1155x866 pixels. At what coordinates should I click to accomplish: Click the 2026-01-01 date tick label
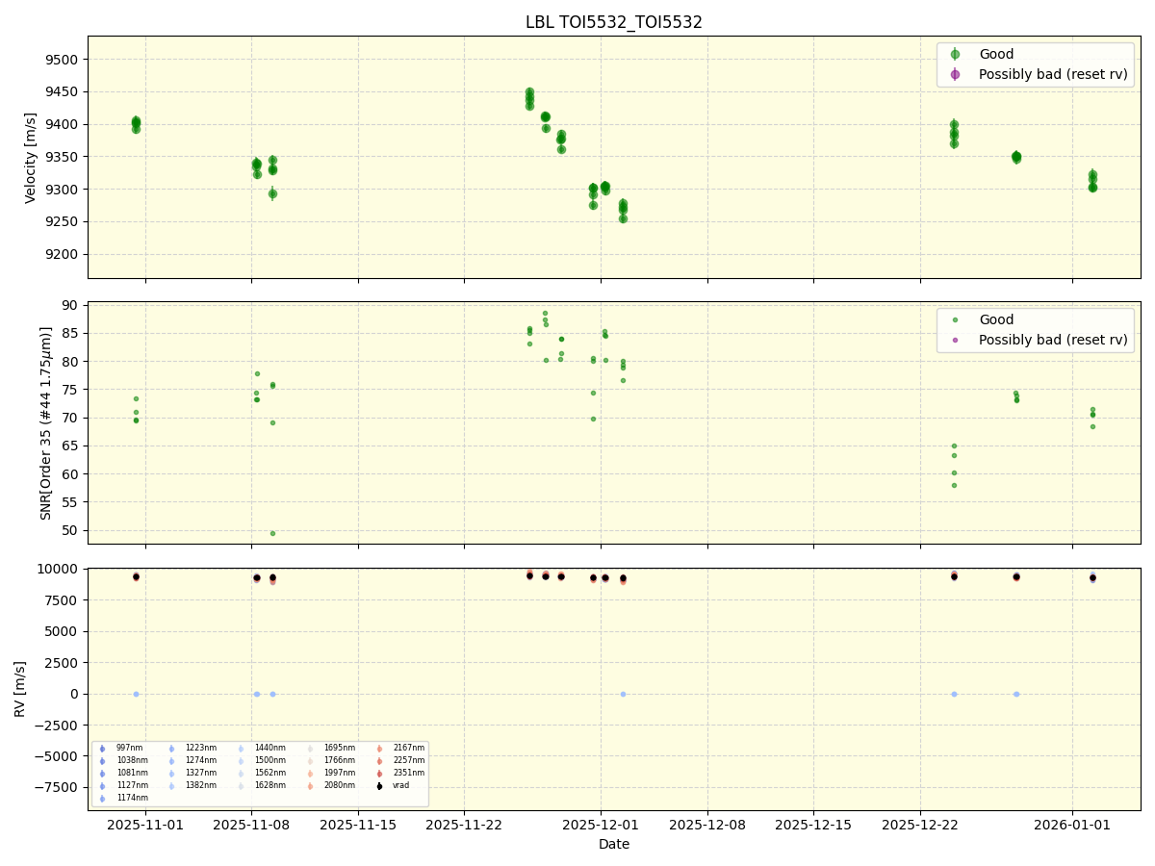tap(1072, 825)
